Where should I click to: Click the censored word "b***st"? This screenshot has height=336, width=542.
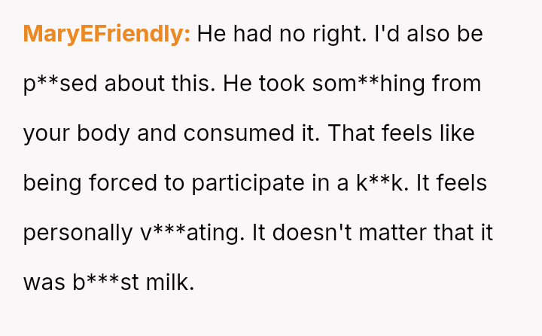[x=108, y=283]
